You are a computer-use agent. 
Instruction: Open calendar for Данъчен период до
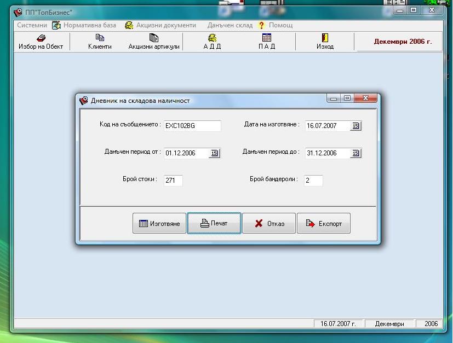(355, 153)
